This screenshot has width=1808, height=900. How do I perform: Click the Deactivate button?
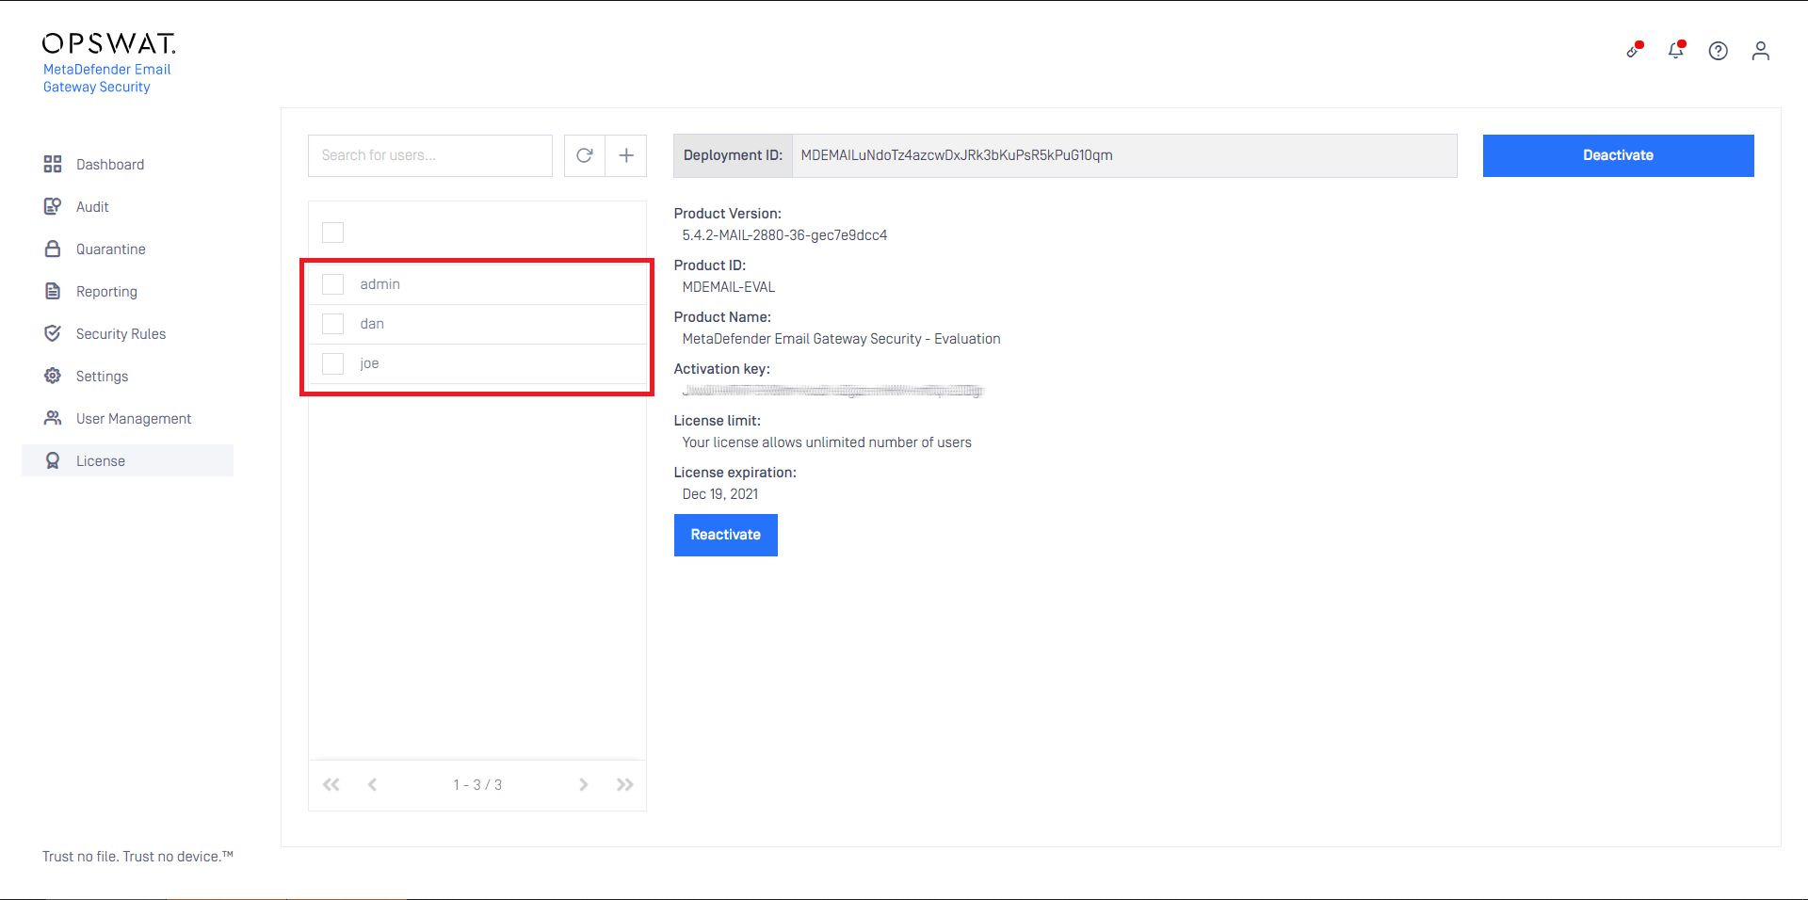[x=1618, y=155]
